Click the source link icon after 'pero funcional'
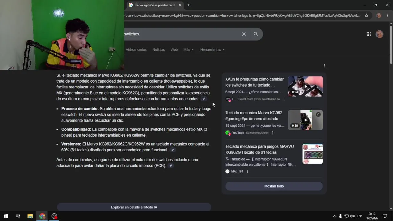Image resolution: width=393 pixels, height=221 pixels. [x=173, y=150]
